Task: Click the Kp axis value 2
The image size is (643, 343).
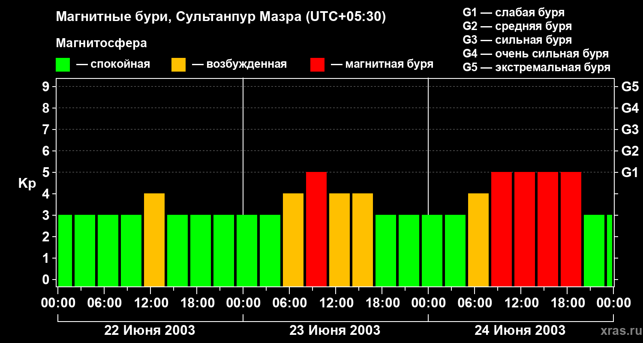Action: (47, 237)
